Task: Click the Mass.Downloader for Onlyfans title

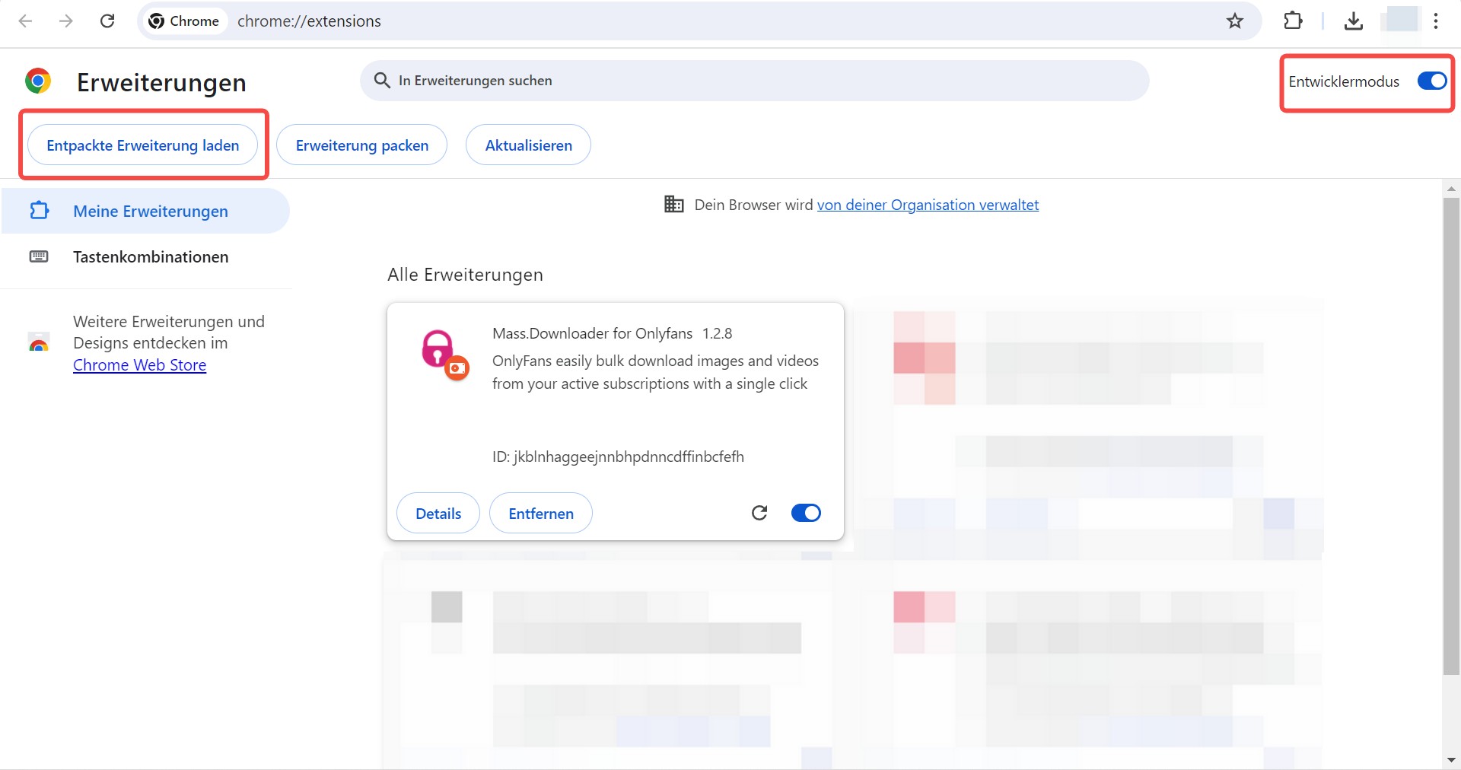Action: (x=592, y=333)
